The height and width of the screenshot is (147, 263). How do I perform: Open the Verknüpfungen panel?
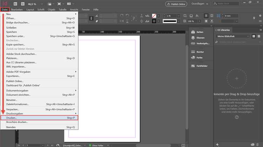tap(201, 43)
